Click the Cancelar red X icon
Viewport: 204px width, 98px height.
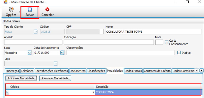click(x=48, y=9)
